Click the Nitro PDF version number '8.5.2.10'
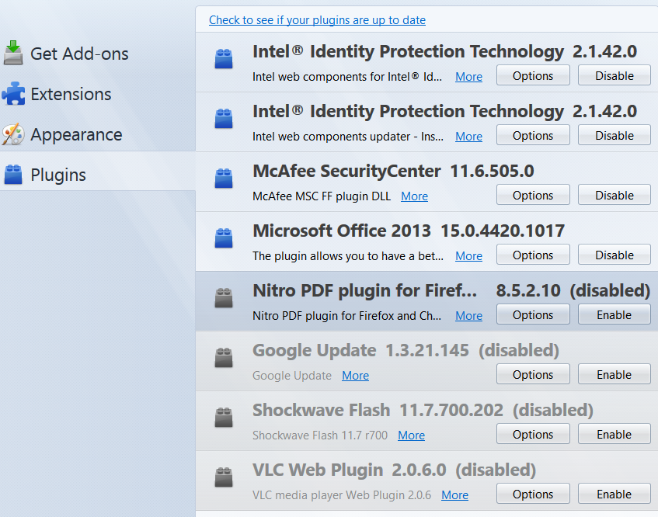The height and width of the screenshot is (517, 658). [x=528, y=290]
